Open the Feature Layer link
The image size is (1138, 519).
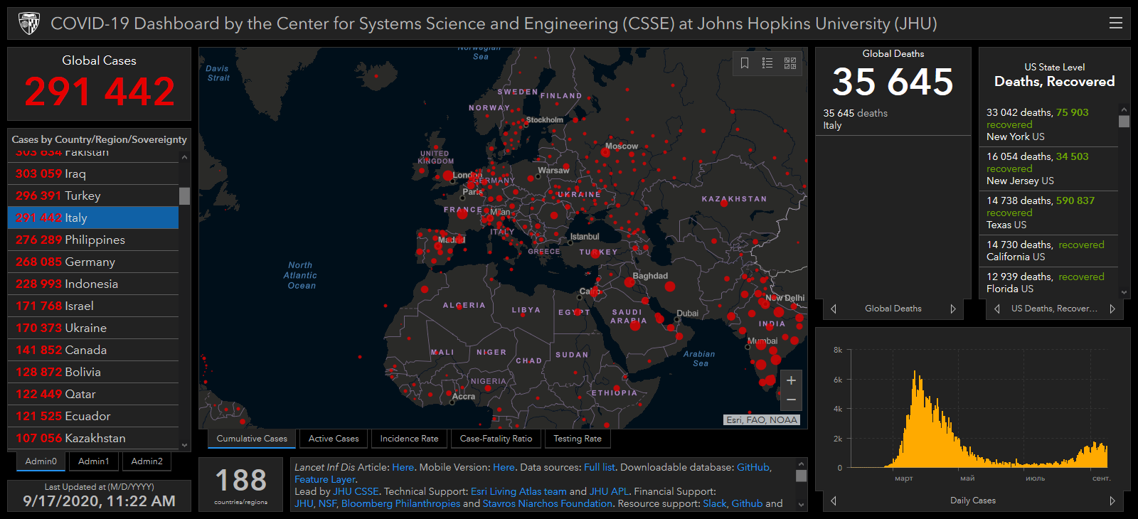325,479
